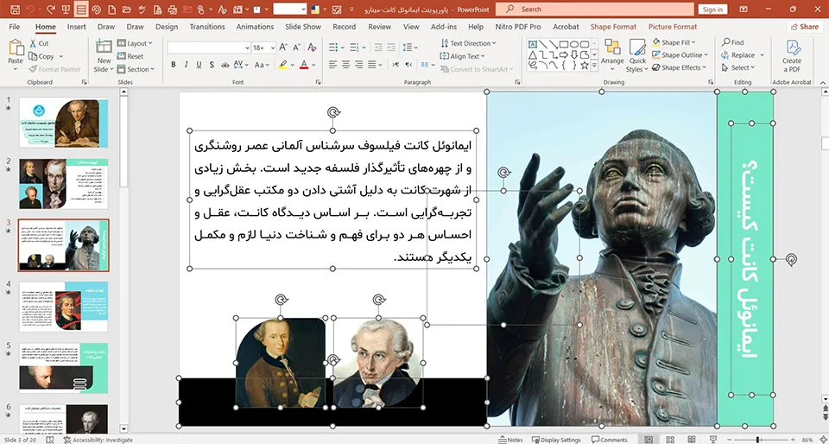The image size is (829, 444).
Task: Open the Layout dropdown
Action: pos(135,43)
